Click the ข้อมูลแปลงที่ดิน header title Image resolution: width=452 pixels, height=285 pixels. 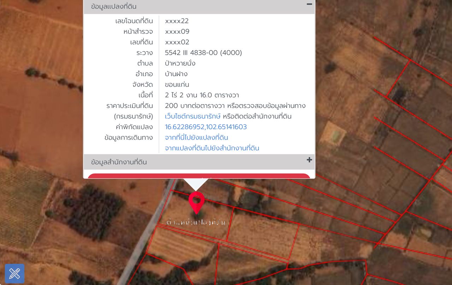(114, 7)
